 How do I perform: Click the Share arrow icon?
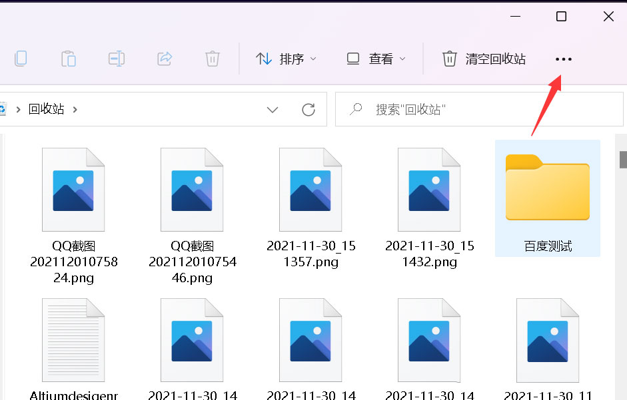[165, 59]
